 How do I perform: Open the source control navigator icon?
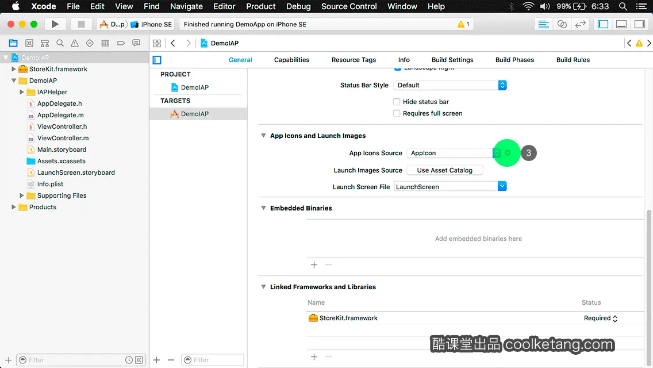click(29, 43)
